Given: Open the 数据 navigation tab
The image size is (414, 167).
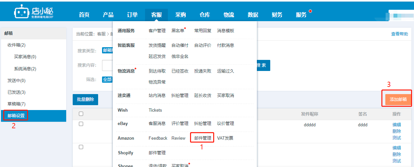Looking at the screenshot, I should 253,15.
